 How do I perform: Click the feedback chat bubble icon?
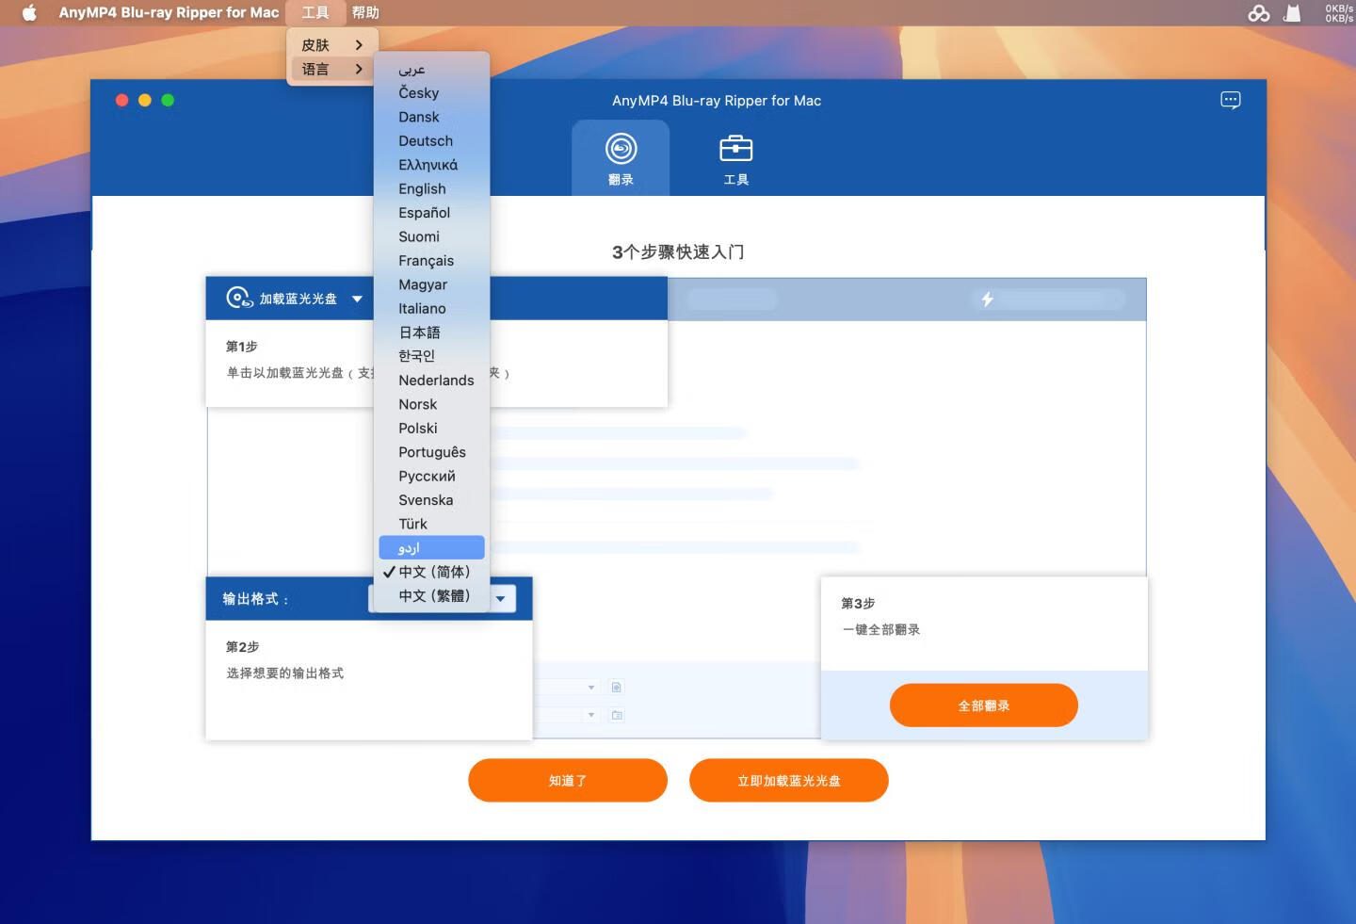point(1230,101)
